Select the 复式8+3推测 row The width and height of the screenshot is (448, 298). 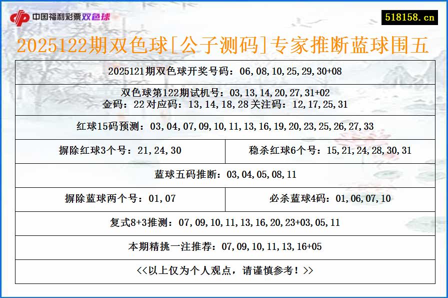click(x=224, y=223)
